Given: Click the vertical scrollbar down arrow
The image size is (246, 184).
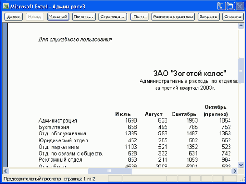Looking at the screenshot, I should coord(241,164).
